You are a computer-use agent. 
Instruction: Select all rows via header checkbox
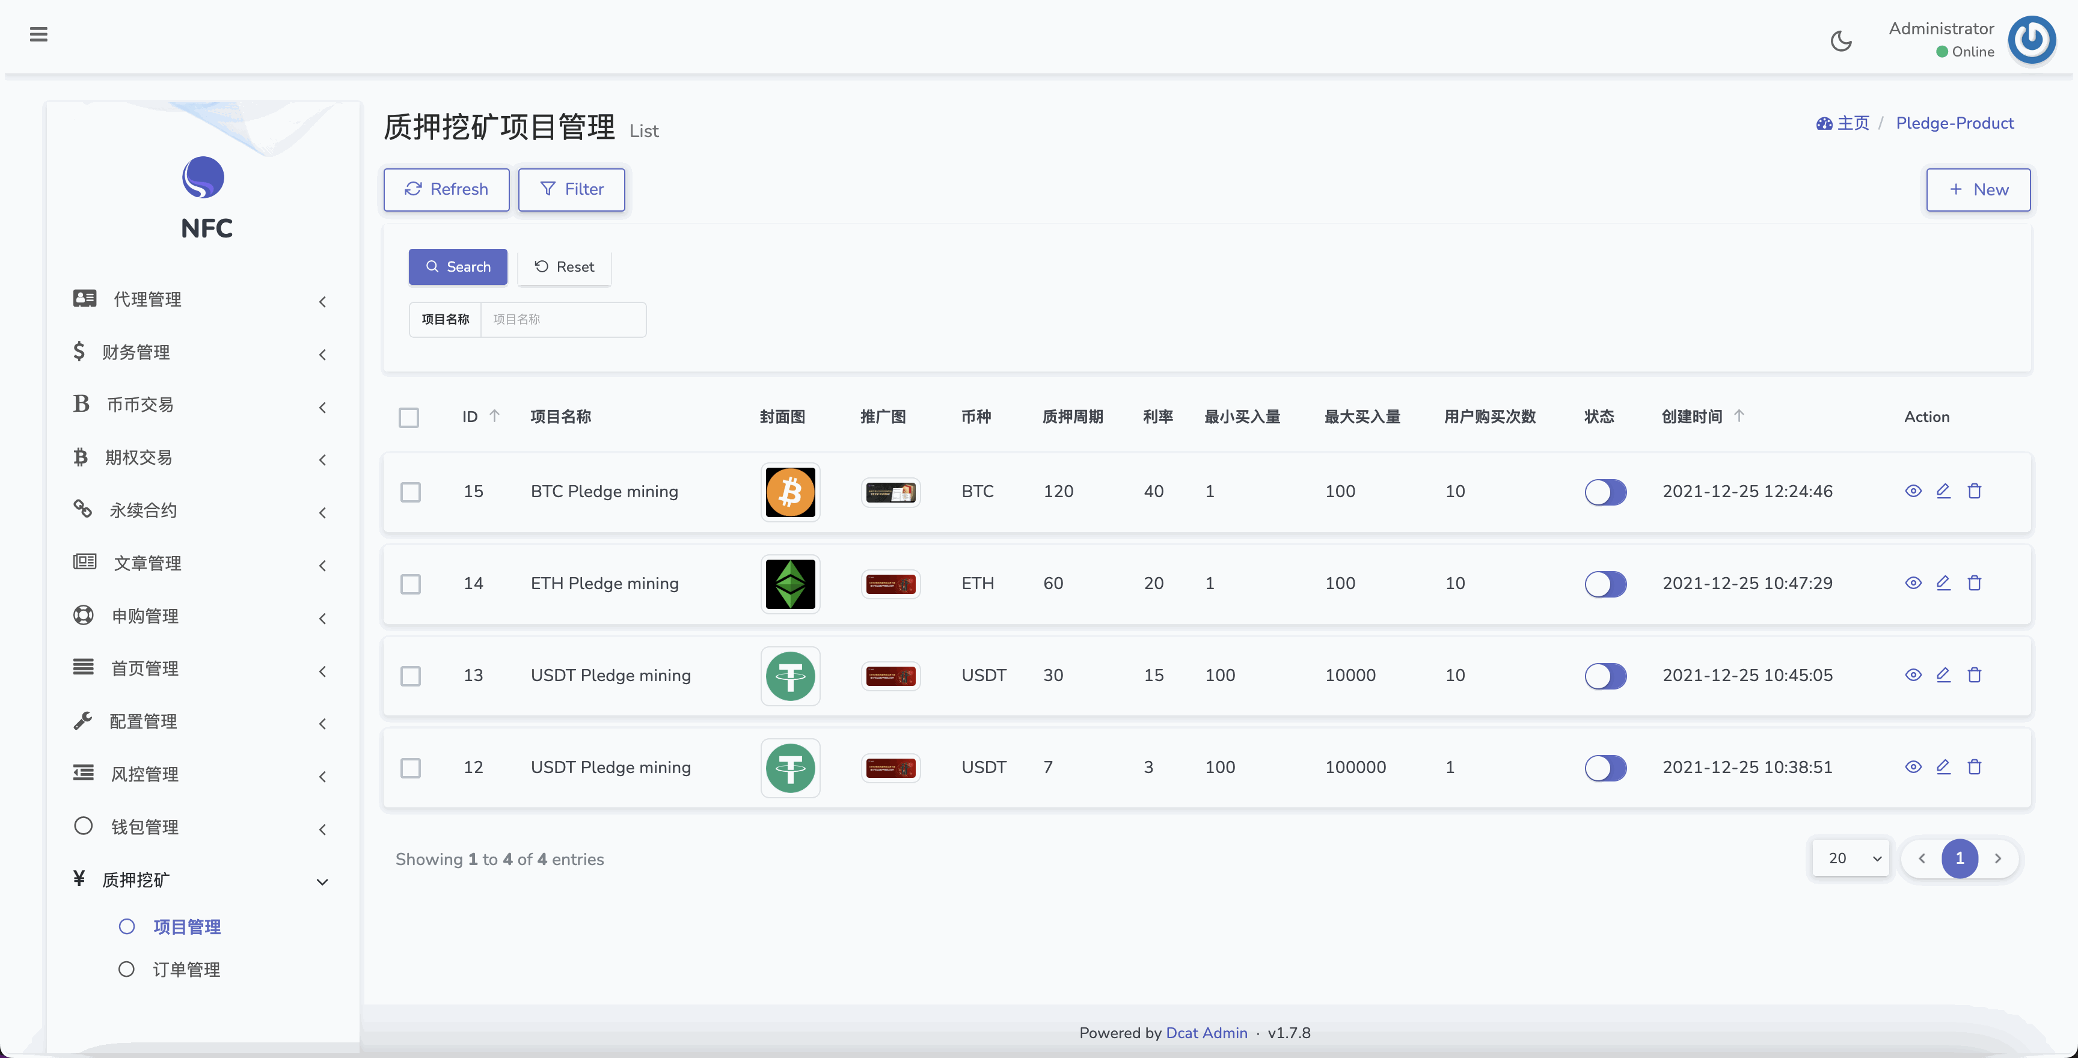click(409, 417)
